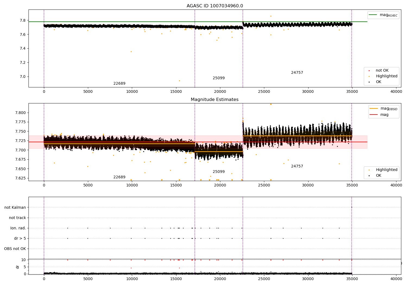
Task: Click the 'not track' axis label
Action: 17,218
